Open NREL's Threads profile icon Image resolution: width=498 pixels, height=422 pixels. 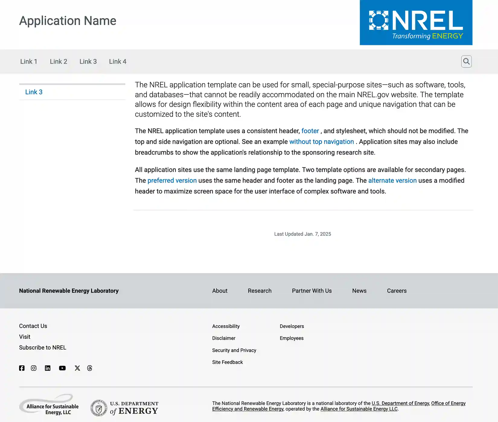pyautogui.click(x=89, y=368)
